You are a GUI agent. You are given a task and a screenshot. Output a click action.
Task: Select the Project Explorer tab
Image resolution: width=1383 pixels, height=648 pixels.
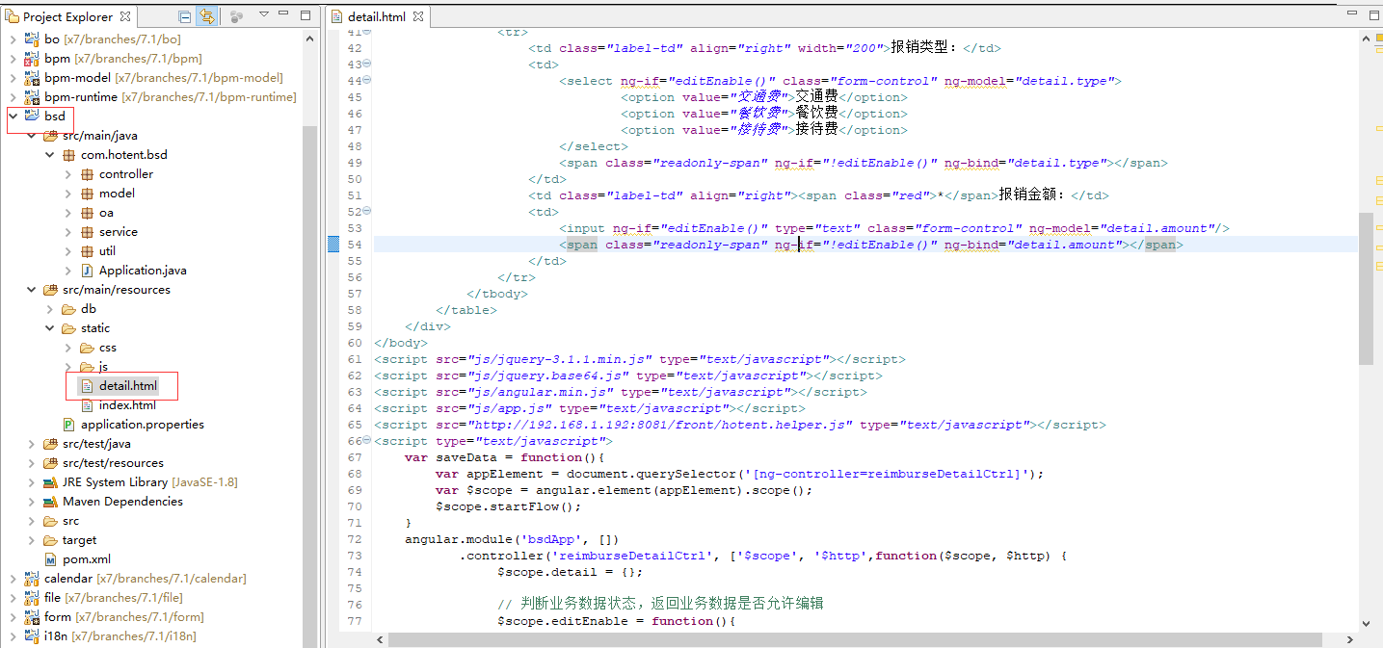point(67,16)
